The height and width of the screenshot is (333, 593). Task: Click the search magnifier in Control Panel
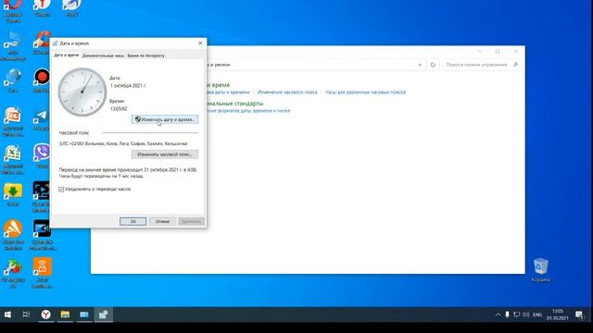(x=515, y=65)
